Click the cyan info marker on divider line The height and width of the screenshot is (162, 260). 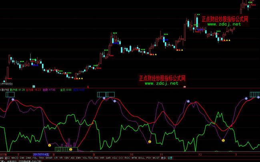(34, 87)
